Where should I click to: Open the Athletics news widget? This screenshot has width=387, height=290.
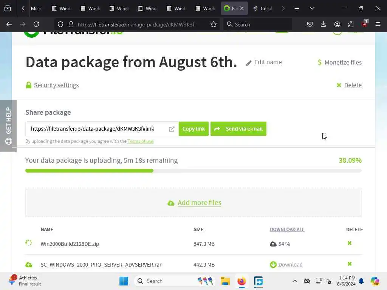coord(24,281)
